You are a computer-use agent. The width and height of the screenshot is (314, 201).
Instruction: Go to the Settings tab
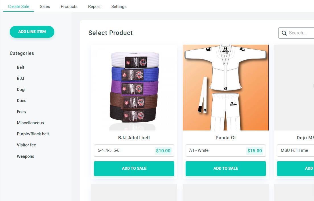119,6
